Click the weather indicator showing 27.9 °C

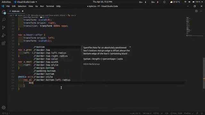pyautogui.click(x=175, y=2)
